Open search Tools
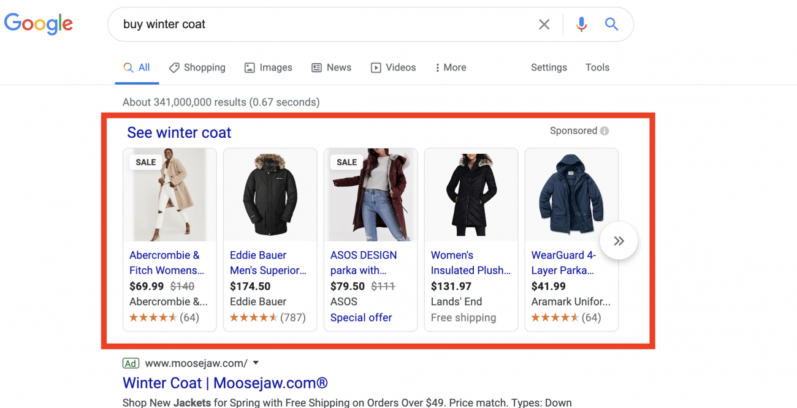 (x=597, y=67)
